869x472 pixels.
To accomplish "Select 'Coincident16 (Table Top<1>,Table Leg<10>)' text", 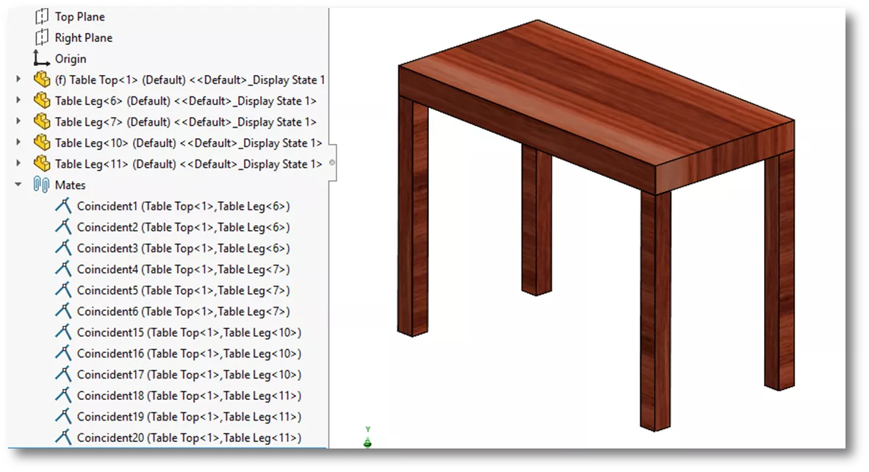I will point(190,354).
